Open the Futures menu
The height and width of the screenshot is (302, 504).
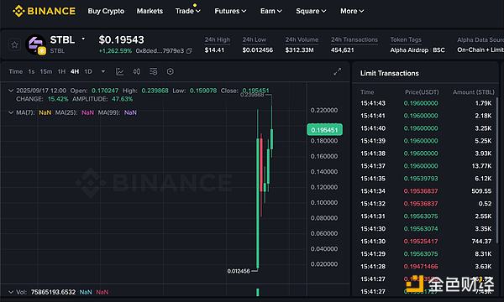pos(230,11)
